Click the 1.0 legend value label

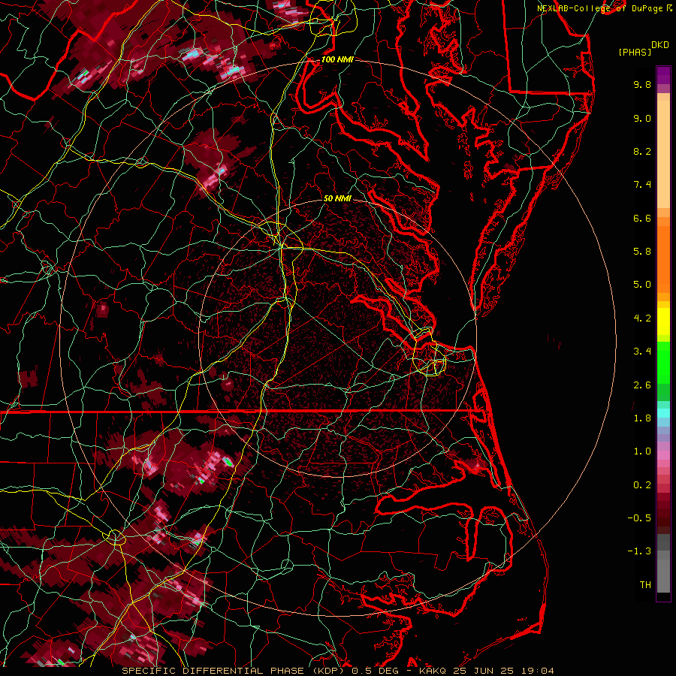pyautogui.click(x=642, y=451)
